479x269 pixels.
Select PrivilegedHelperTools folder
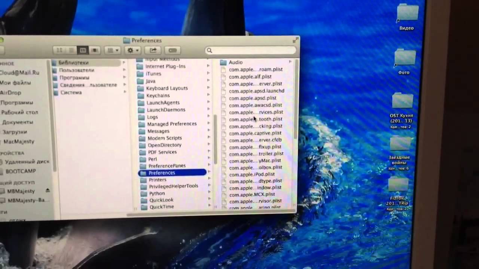[174, 186]
